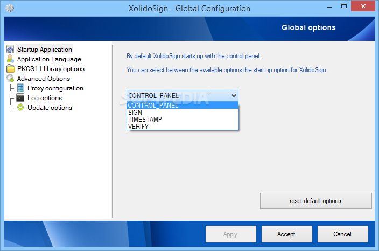Go to Log options
This screenshot has height=251, width=379.
(x=45, y=98)
